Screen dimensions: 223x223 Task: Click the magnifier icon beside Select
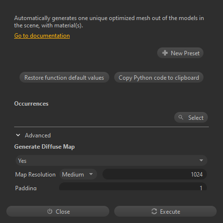[x=181, y=117]
